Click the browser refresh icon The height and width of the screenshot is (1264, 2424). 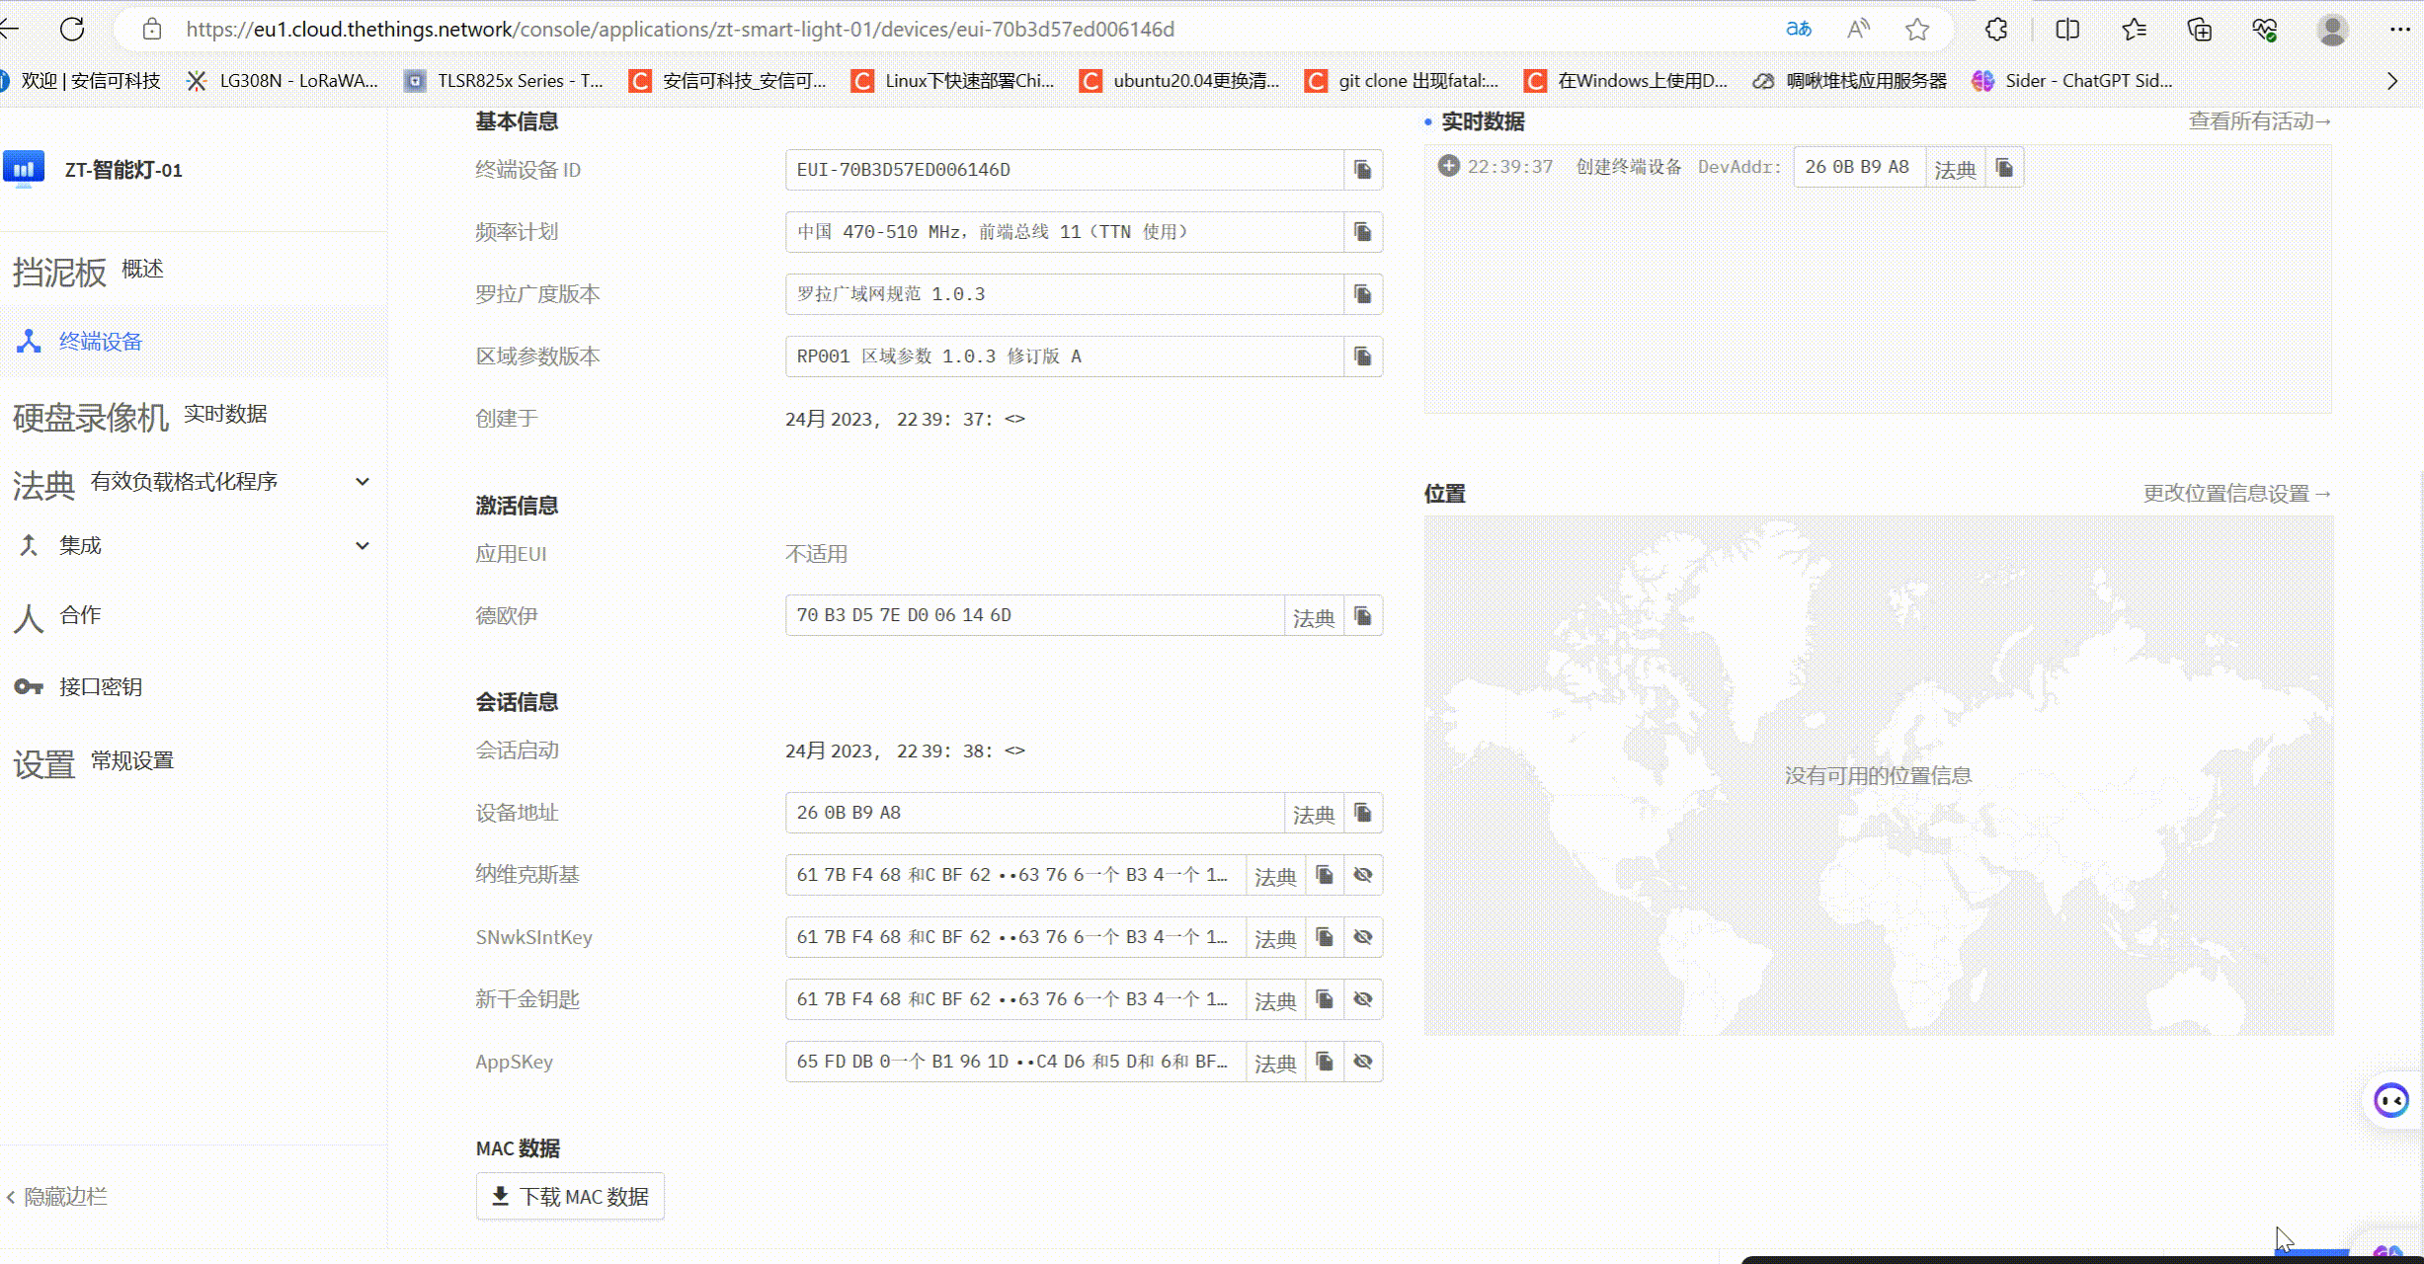[x=72, y=29]
